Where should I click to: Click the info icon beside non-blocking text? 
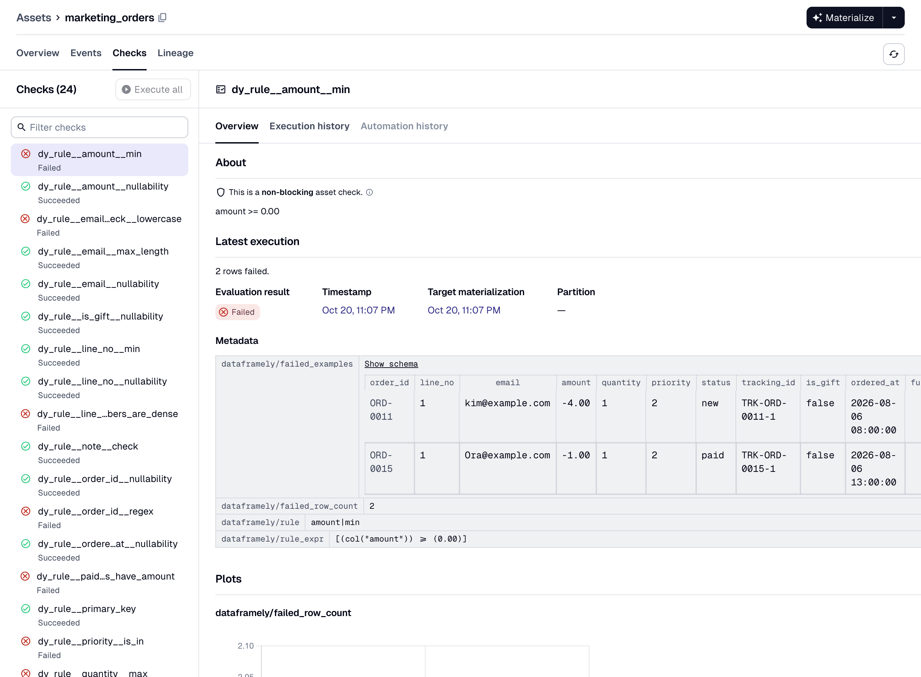[369, 192]
